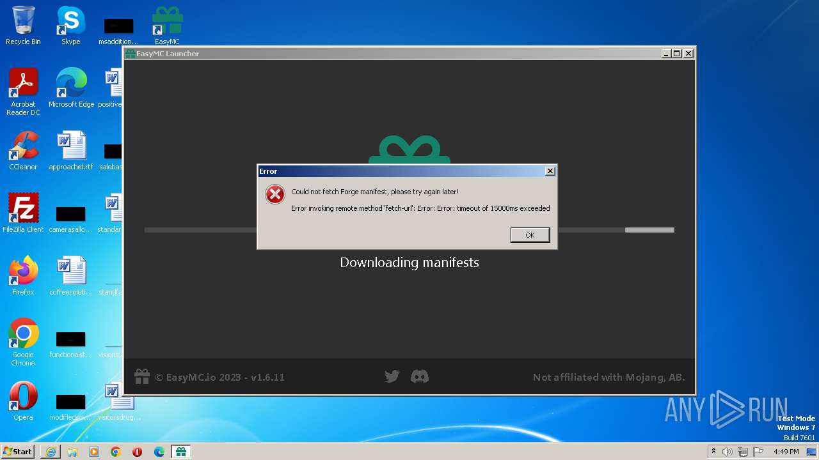Launch FileZilla Client shortcut
819x460 pixels.
[23, 213]
